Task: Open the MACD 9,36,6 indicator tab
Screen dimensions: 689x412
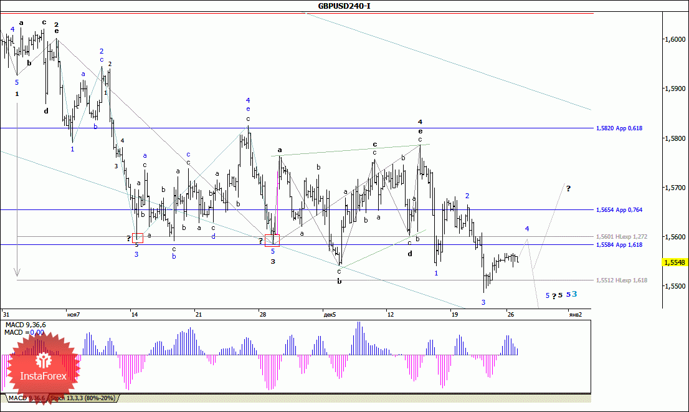Action: click(x=26, y=398)
